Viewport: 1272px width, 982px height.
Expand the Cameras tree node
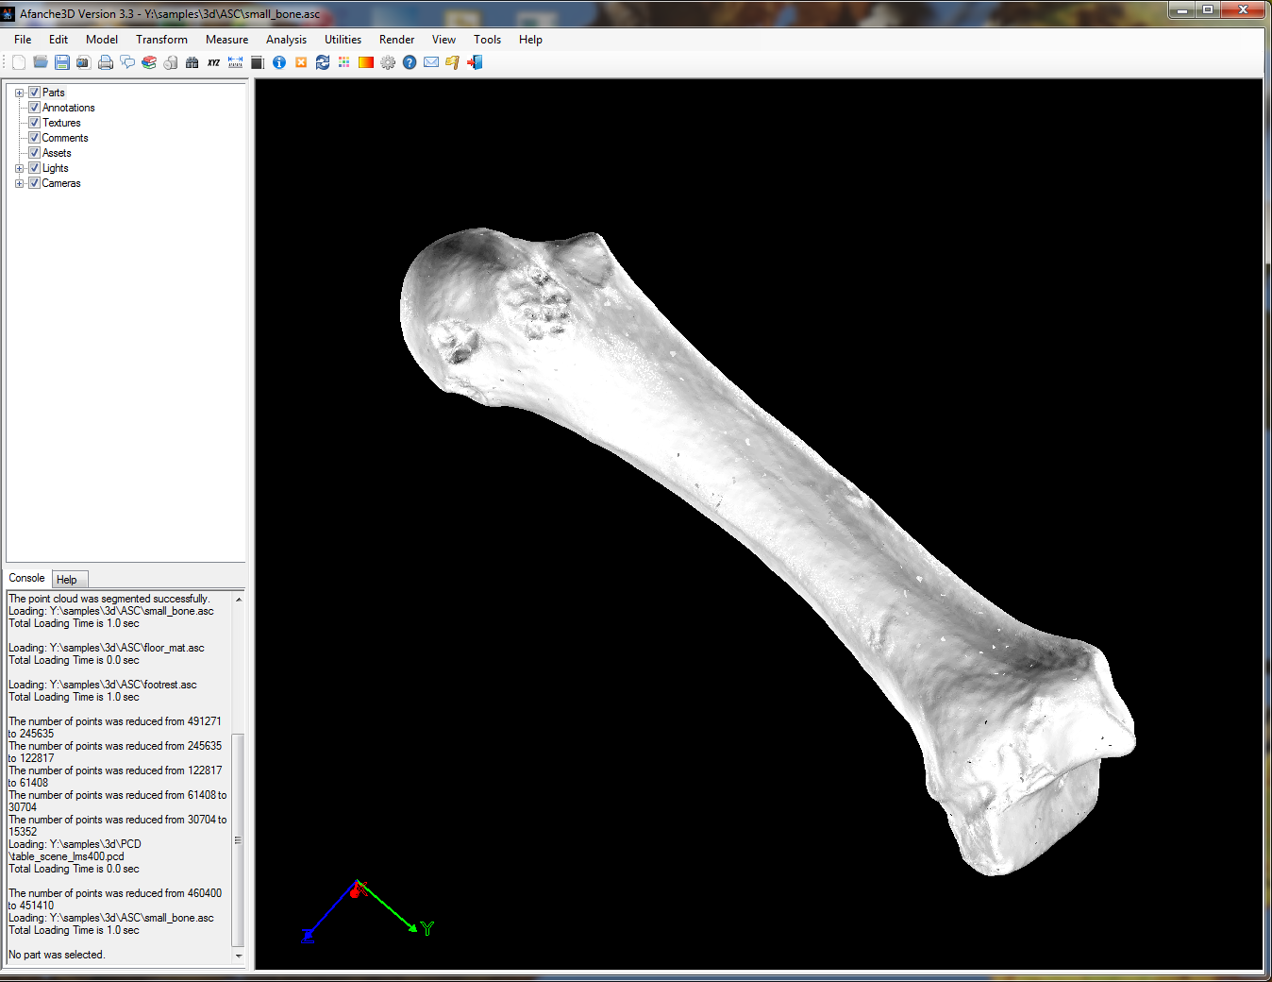20,183
